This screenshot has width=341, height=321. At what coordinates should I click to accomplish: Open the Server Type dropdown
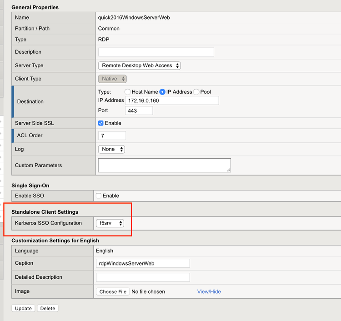140,65
